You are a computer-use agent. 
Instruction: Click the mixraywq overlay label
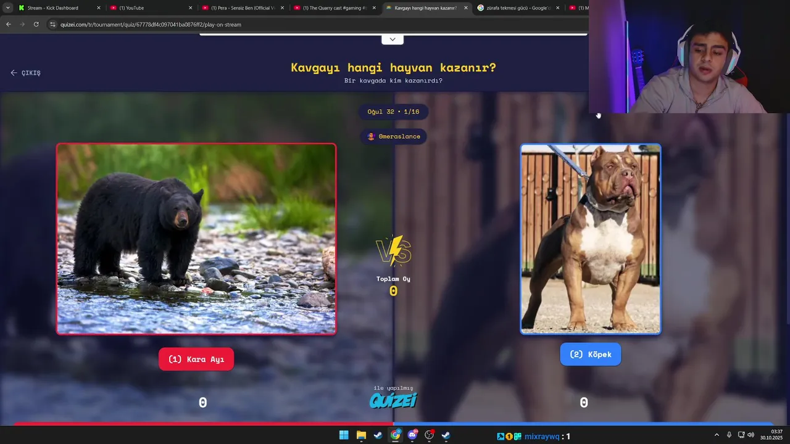(542, 437)
